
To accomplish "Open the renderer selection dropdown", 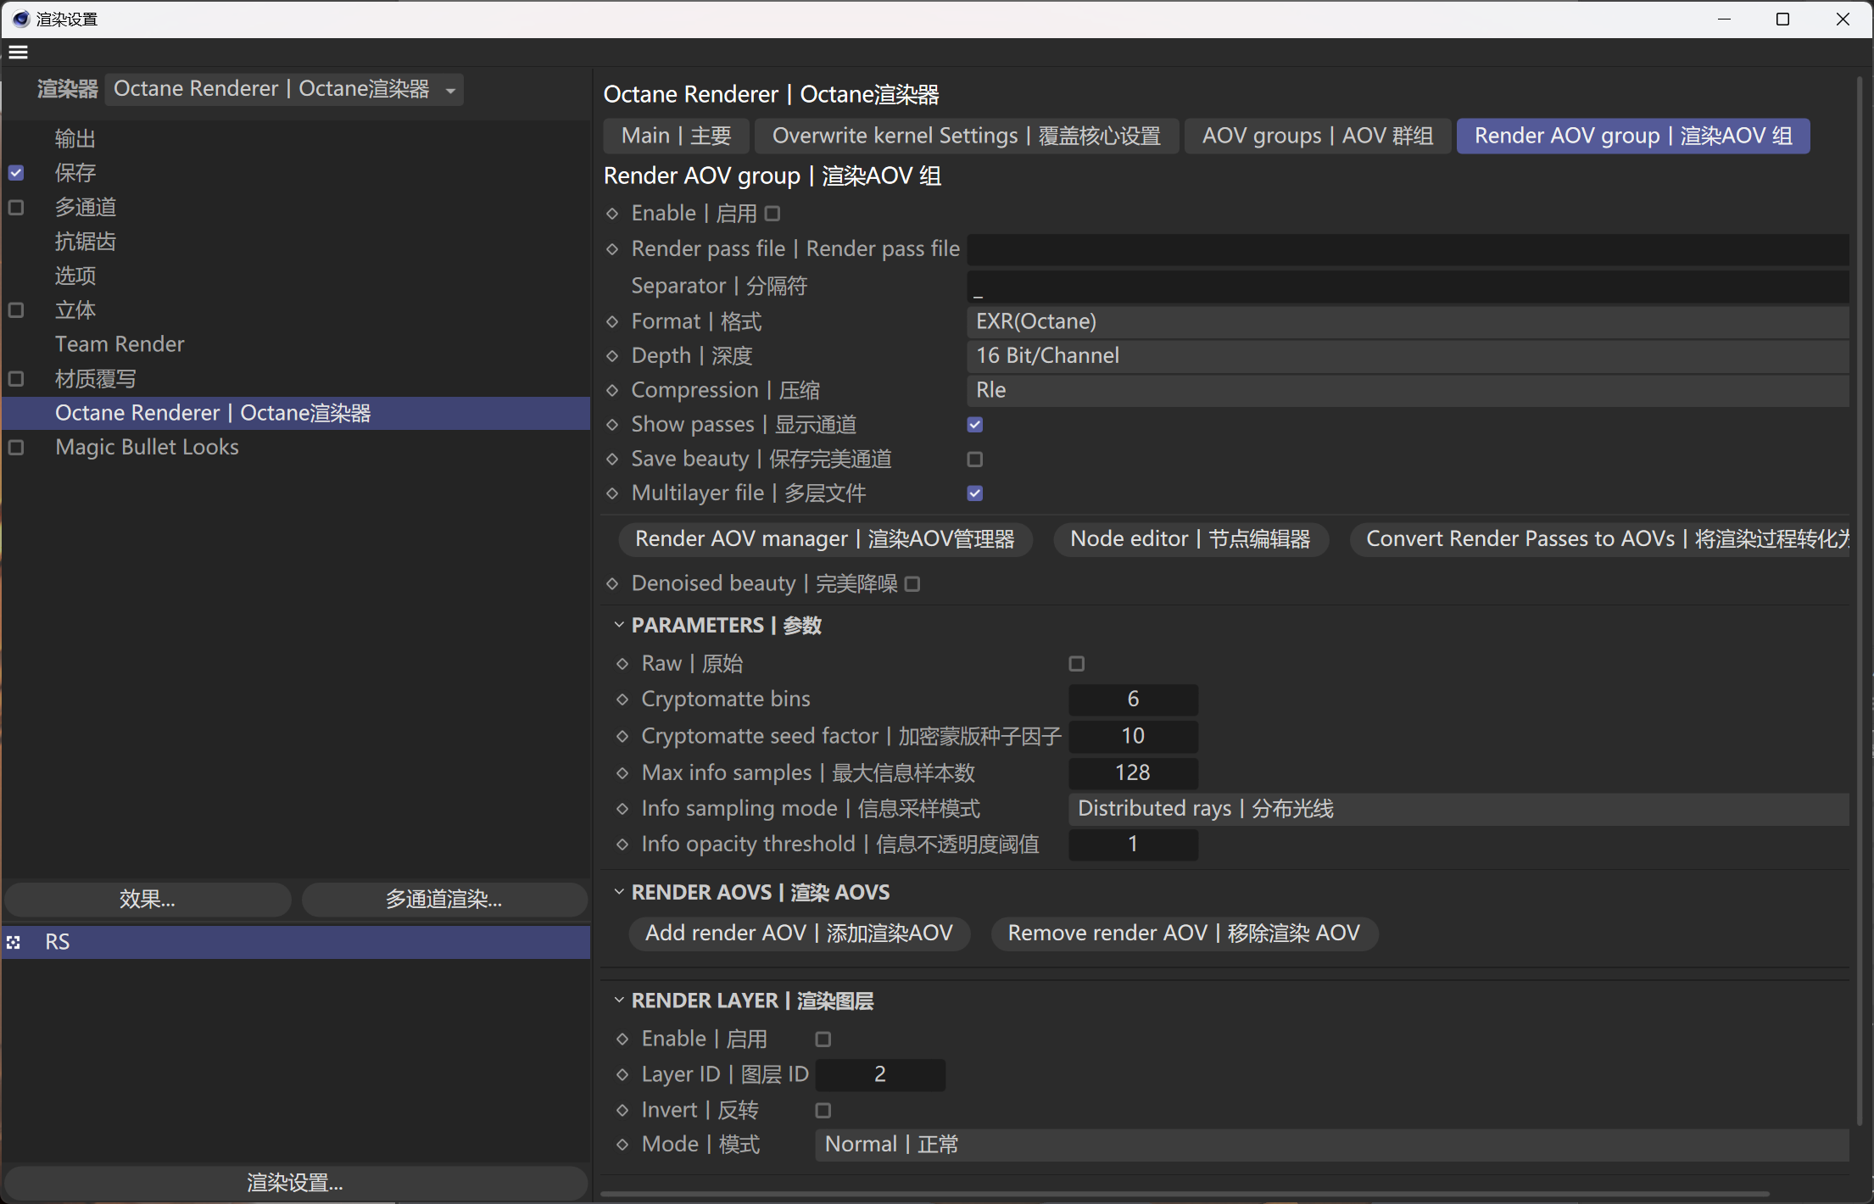I will [284, 89].
